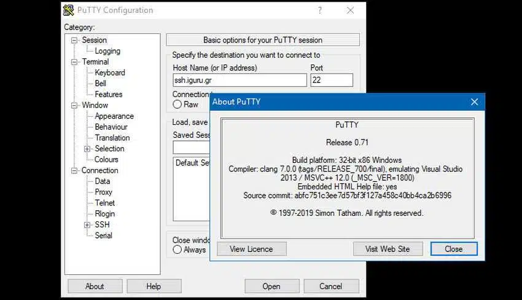Select Default Settings in sessions list

(x=192, y=163)
